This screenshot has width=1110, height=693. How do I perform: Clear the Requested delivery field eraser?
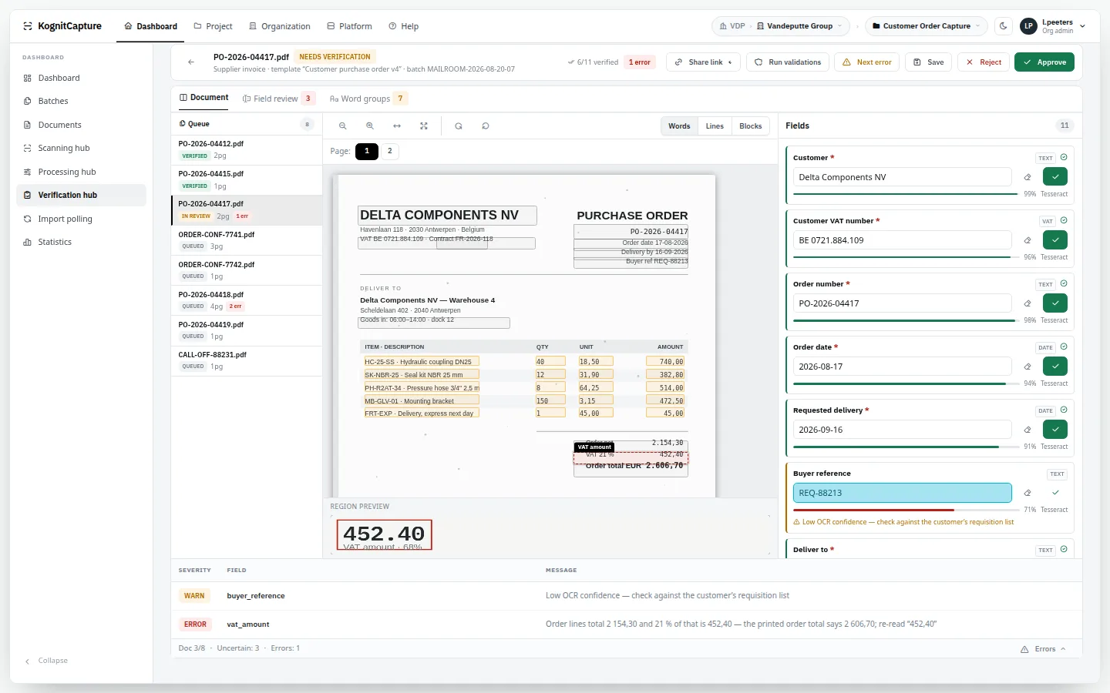coord(1028,430)
